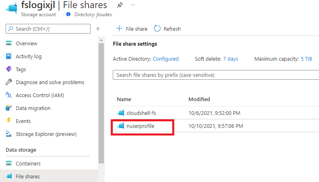Viewport: 319px width, 182px height.
Task: Click the Diagnose wrench icon
Action: click(9, 82)
